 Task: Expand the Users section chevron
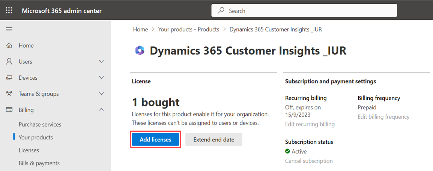coord(101,61)
